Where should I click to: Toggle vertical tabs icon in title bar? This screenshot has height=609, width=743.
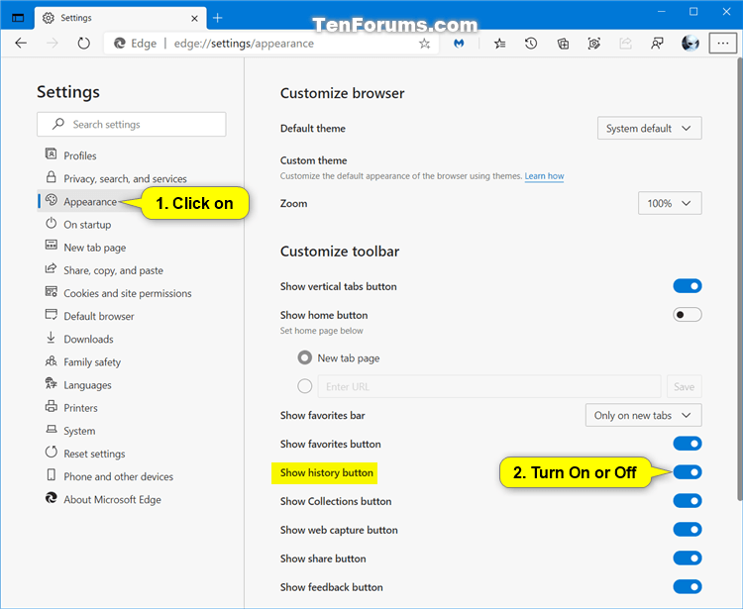(x=18, y=18)
